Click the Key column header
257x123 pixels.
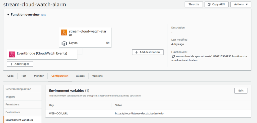point(51,105)
